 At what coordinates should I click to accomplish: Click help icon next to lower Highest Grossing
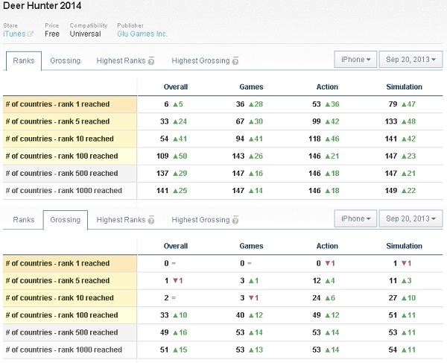pos(235,220)
